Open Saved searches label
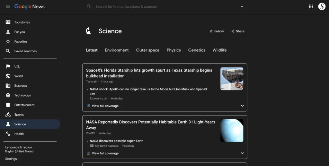The image size is (329, 166). tap(25, 51)
